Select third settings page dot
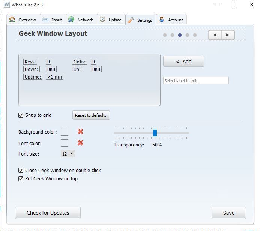The image size is (260, 231). (180, 35)
